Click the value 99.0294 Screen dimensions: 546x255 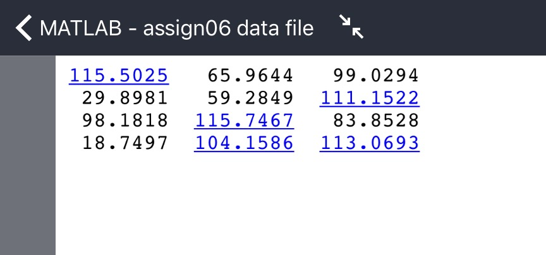coord(375,76)
